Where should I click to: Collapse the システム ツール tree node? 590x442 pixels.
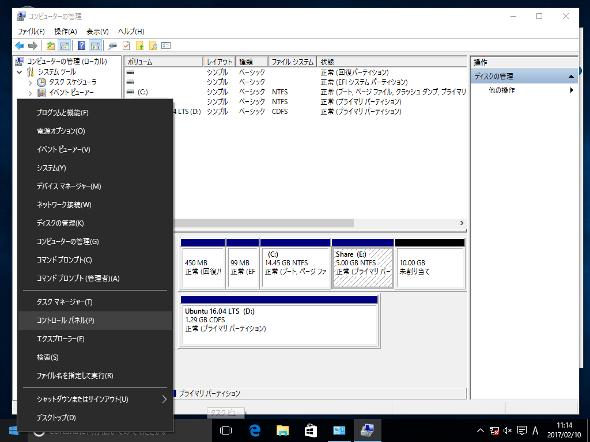coord(20,72)
